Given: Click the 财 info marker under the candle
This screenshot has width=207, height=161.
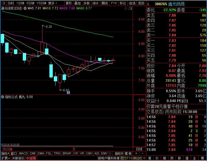Looking at the screenshot, I should point(68,93).
